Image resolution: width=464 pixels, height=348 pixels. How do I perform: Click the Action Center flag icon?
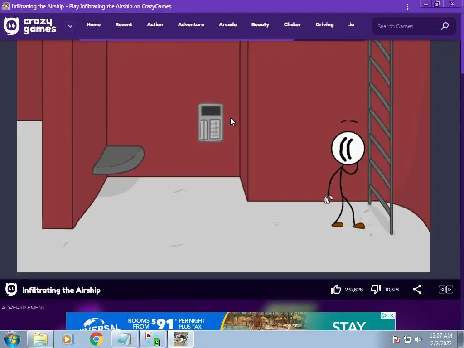click(x=396, y=339)
